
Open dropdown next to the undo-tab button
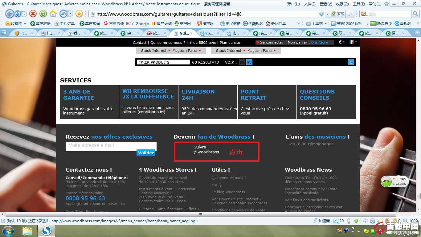tap(71, 14)
